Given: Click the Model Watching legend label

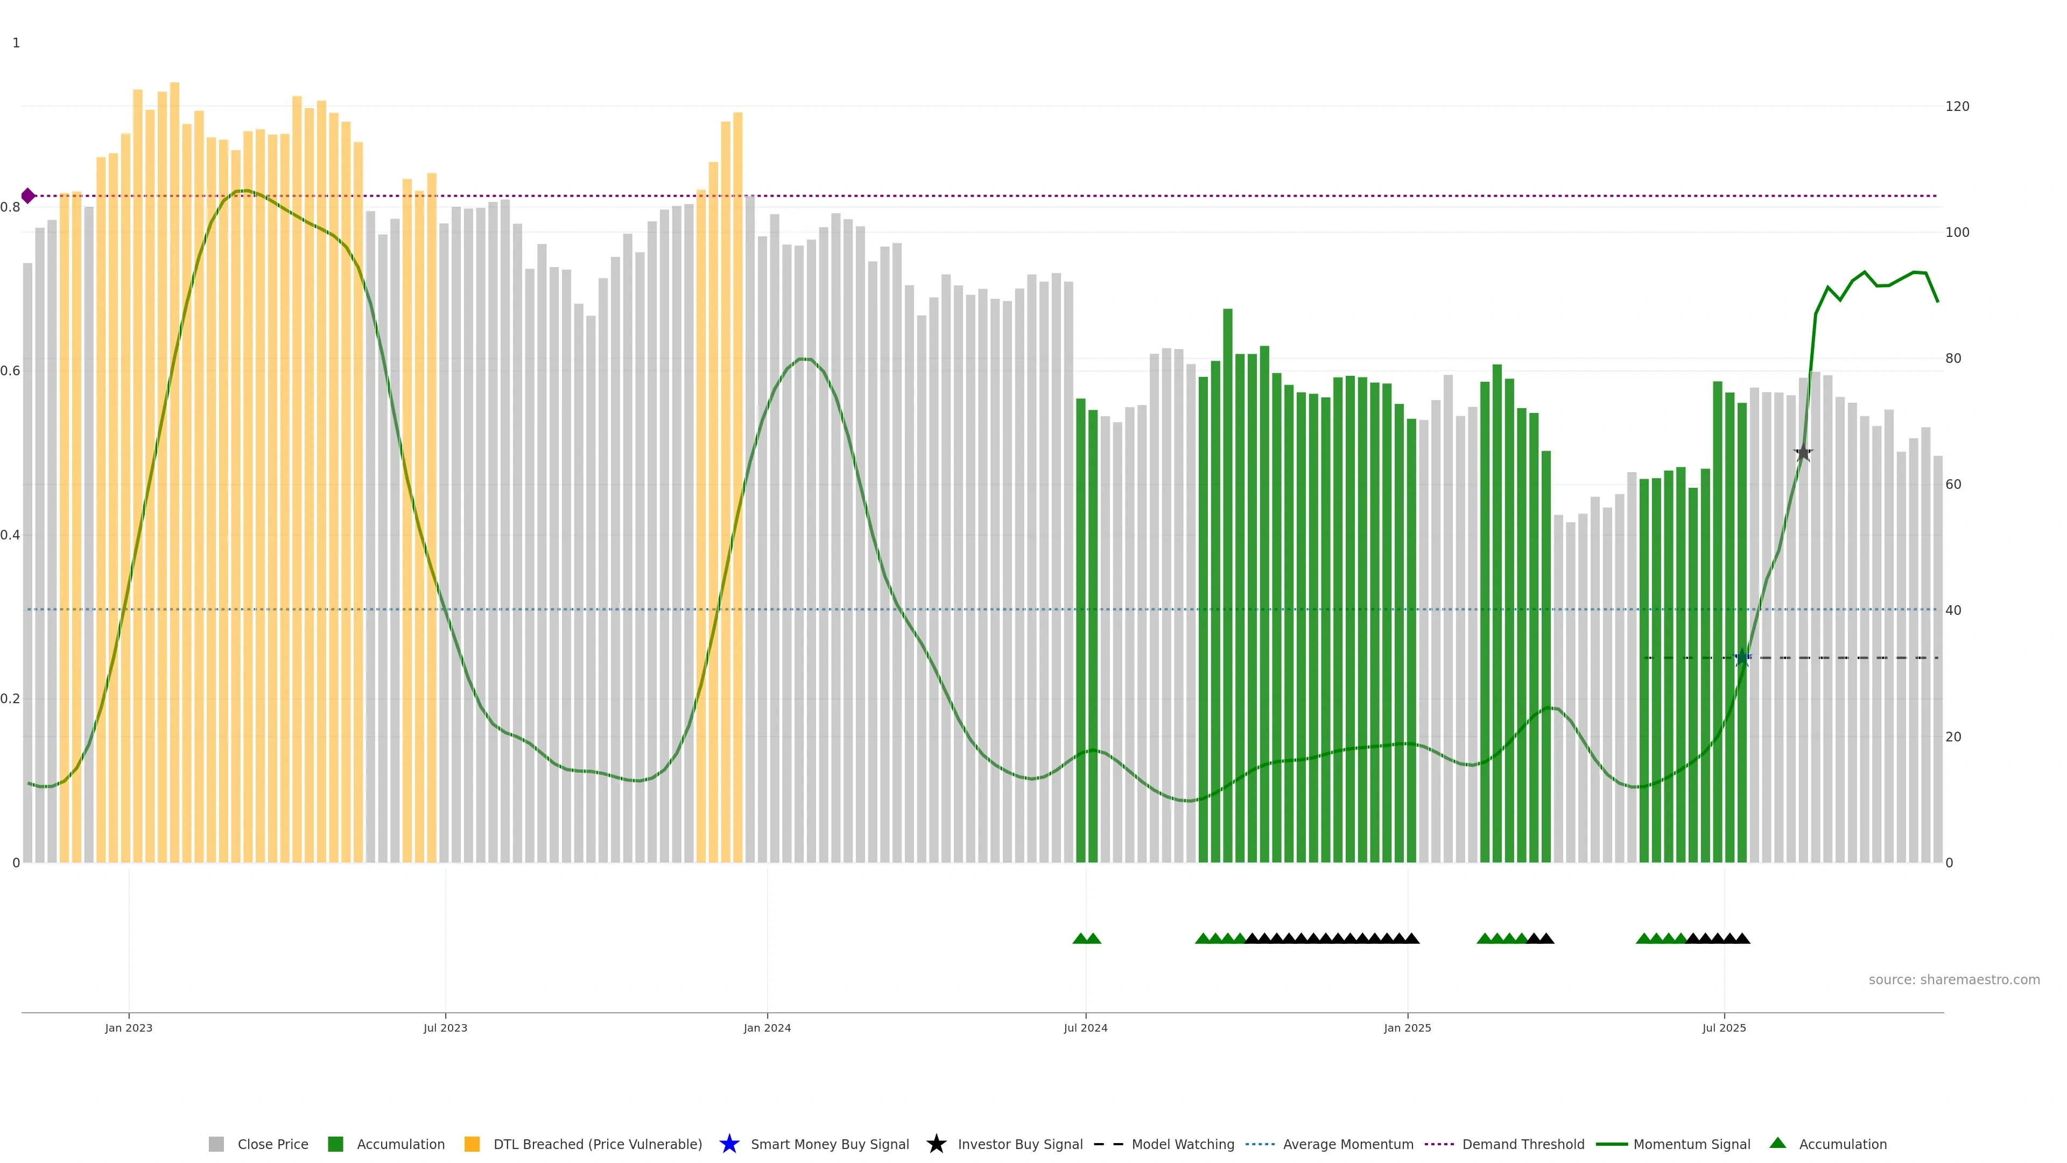Looking at the screenshot, I should click(x=1183, y=1144).
